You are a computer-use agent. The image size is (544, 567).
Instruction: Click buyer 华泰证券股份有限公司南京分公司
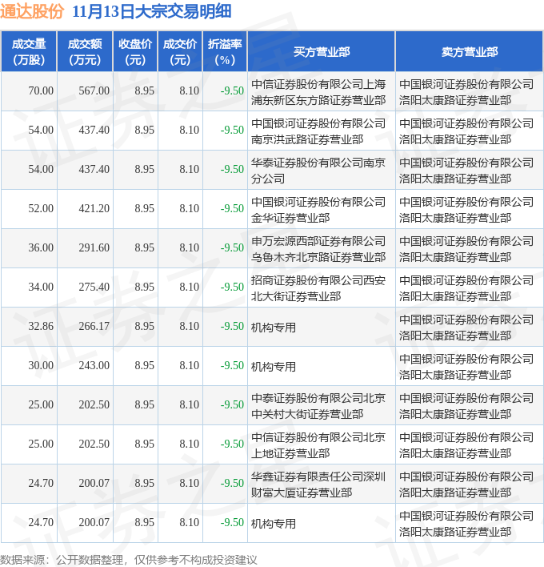click(x=318, y=171)
